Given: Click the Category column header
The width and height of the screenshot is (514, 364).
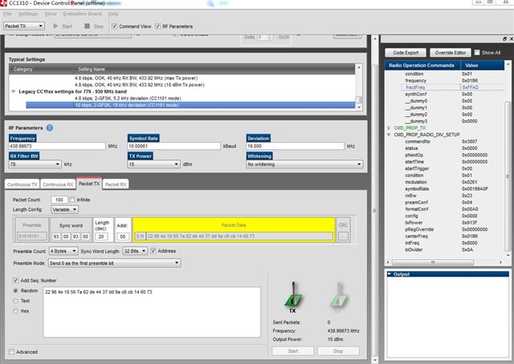Looking at the screenshot, I should point(41,69).
